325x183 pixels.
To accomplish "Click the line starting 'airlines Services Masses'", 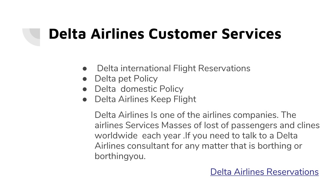I will (x=207, y=125).
